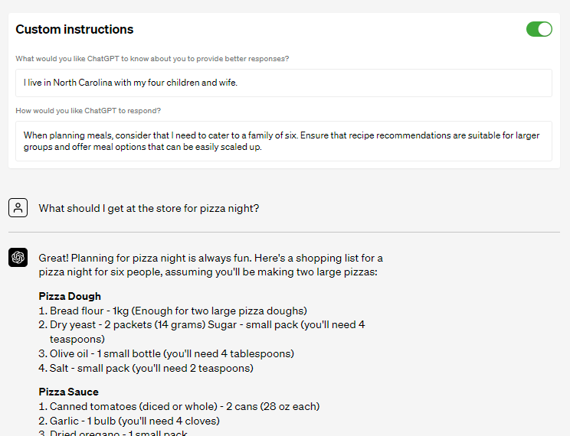
Task: Select the 'Pizza Dough' section heading
Action: pyautogui.click(x=70, y=296)
